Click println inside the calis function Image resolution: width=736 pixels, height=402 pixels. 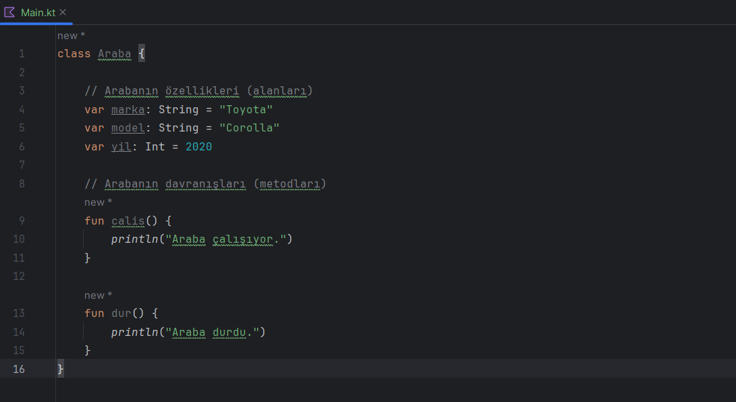(135, 239)
